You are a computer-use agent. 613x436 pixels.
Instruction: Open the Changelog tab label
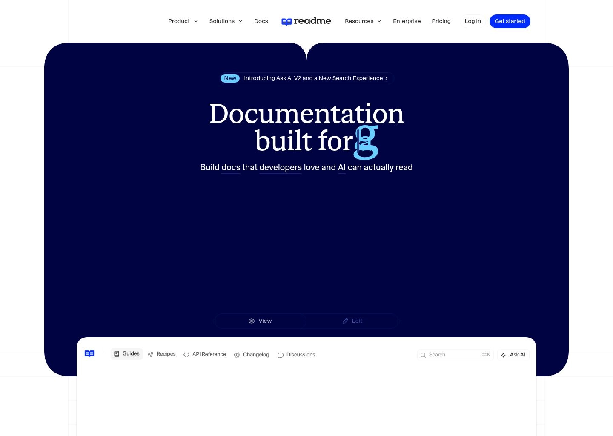[256, 355]
